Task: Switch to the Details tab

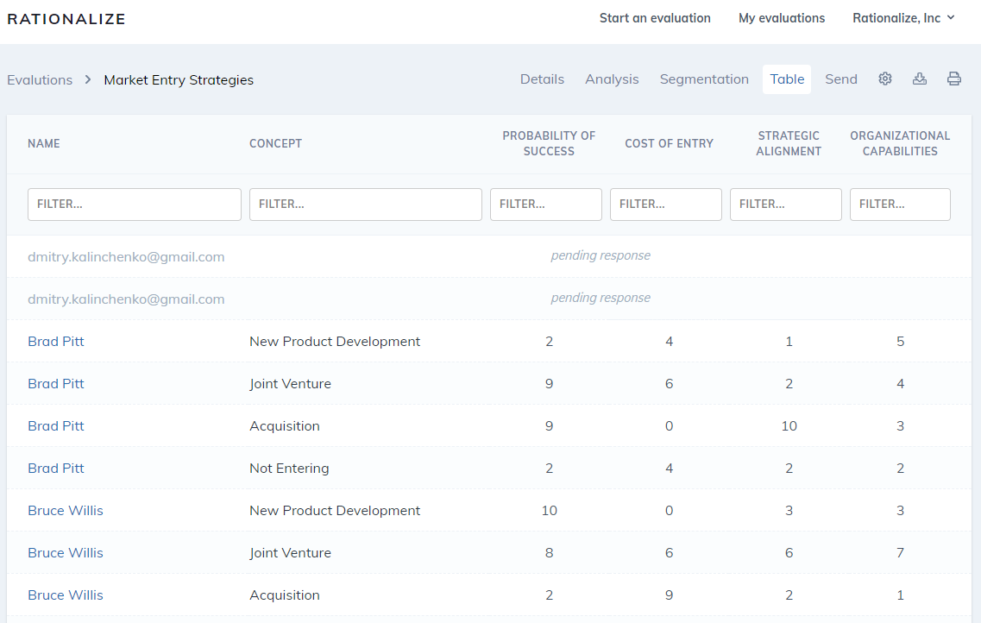Action: point(542,79)
